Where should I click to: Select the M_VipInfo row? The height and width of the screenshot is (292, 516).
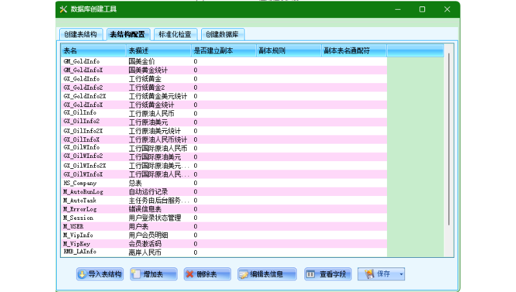(224, 235)
